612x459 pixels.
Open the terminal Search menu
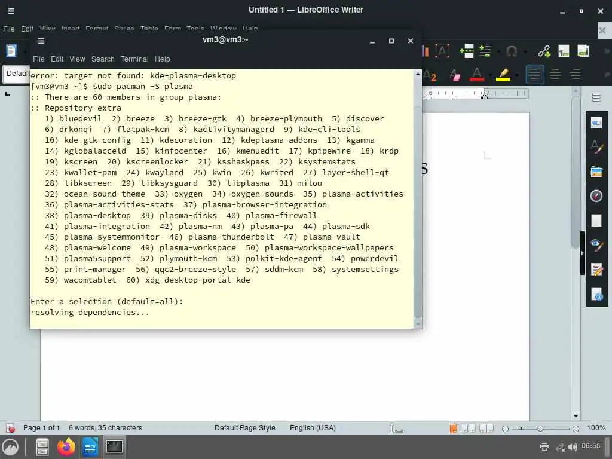pyautogui.click(x=103, y=59)
